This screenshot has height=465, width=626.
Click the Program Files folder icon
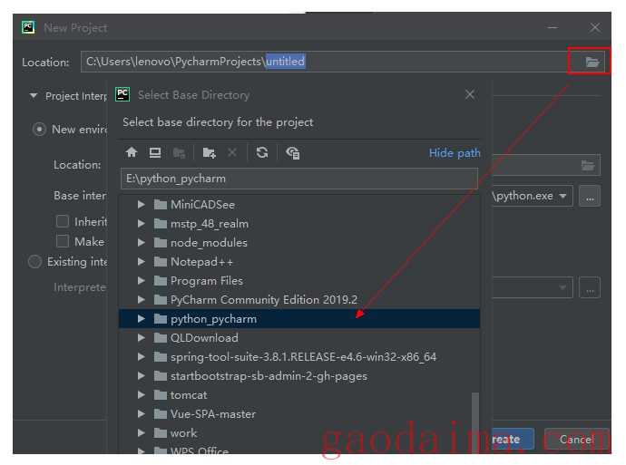(161, 281)
